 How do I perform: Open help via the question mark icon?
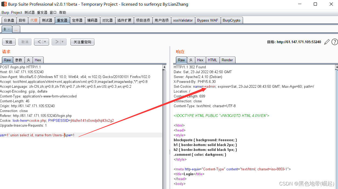334,42
